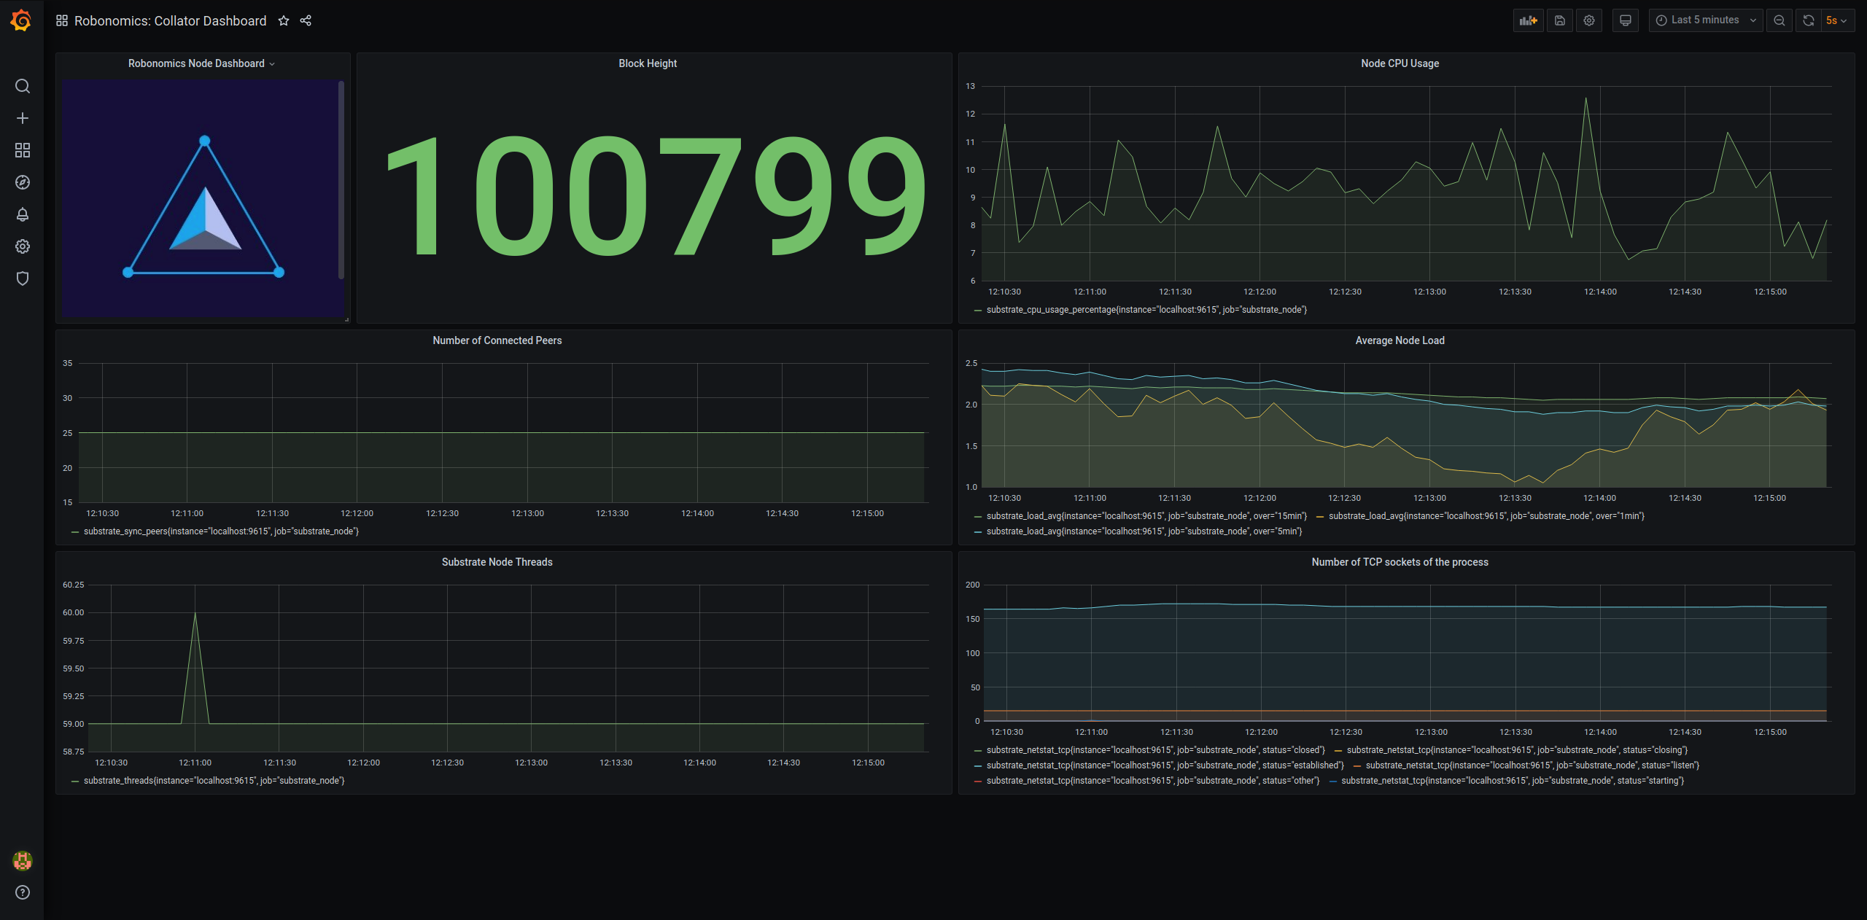Open the 5s refresh interval dropdown
1867x920 pixels.
[x=1837, y=20]
